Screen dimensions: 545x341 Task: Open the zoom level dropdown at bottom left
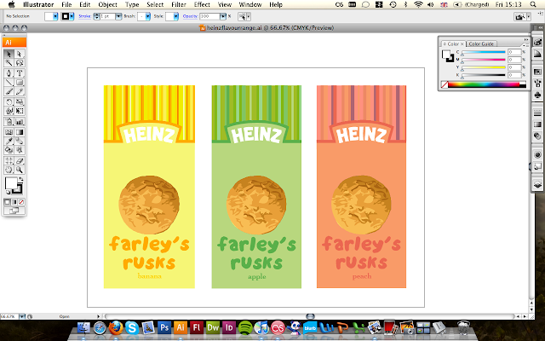pyautogui.click(x=22, y=316)
